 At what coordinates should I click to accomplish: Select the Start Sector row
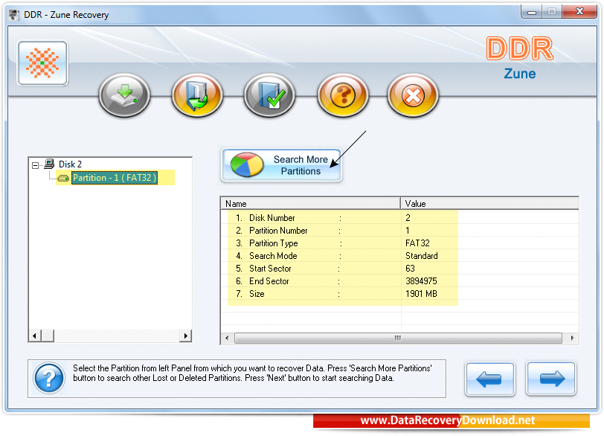[x=399, y=269]
